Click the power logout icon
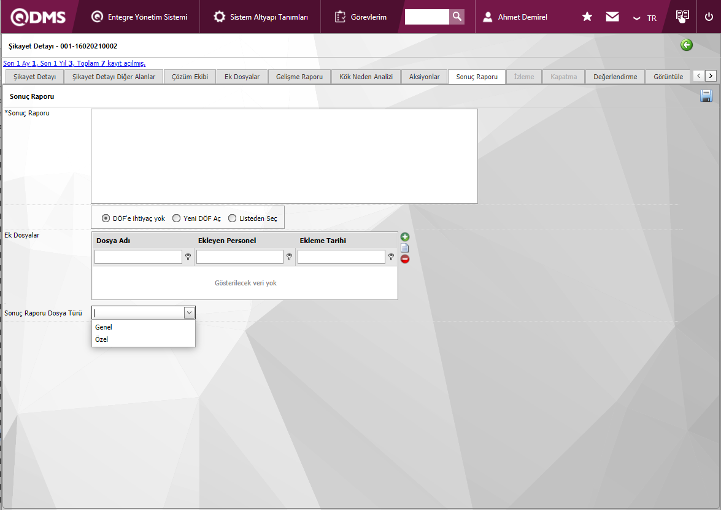The height and width of the screenshot is (510, 721). coord(709,17)
